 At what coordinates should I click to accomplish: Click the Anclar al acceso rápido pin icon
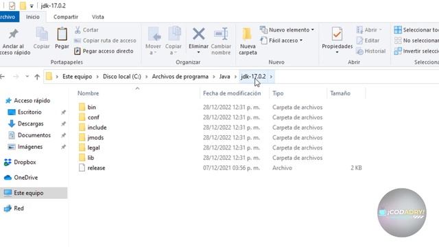13,34
